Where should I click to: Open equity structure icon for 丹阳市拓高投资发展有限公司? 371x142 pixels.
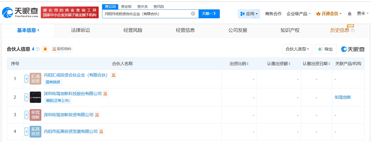click(x=101, y=132)
